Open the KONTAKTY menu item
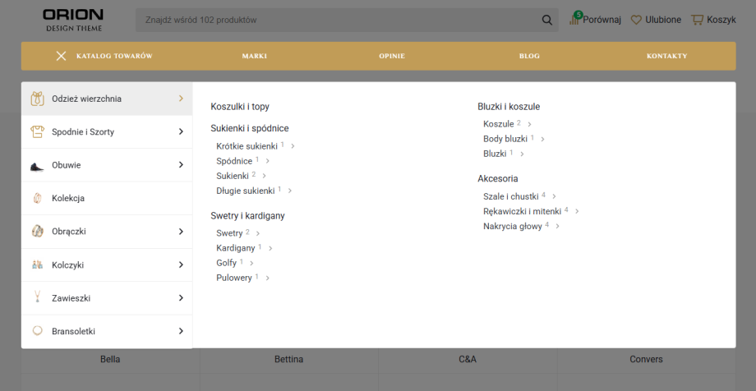The height and width of the screenshot is (391, 756). pyautogui.click(x=666, y=56)
